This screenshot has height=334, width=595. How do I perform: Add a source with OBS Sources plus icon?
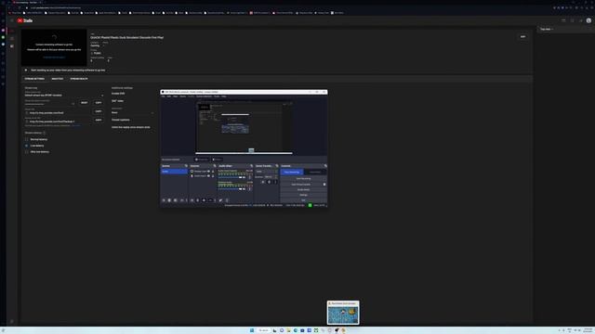click(x=192, y=200)
